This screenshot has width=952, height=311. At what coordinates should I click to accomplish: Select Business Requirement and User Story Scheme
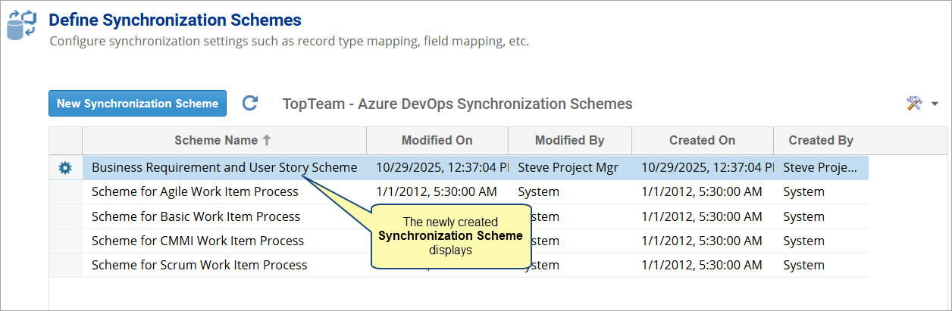pos(224,168)
